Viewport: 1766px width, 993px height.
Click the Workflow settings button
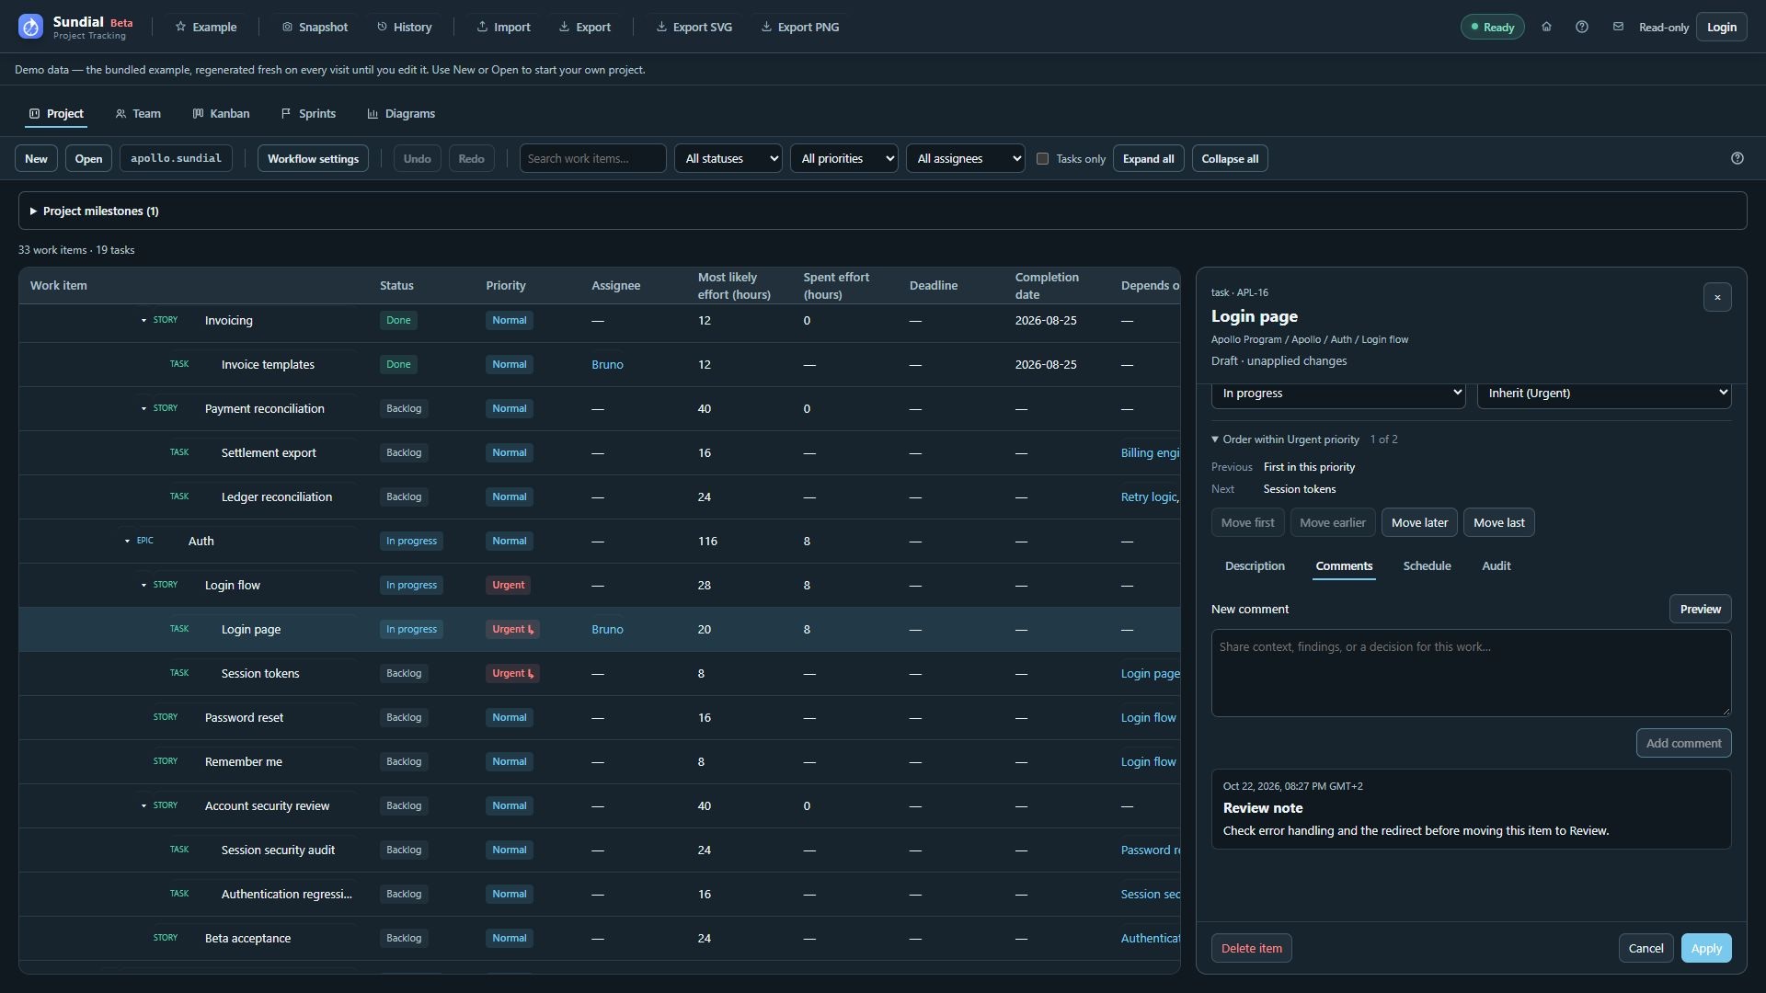pos(313,158)
